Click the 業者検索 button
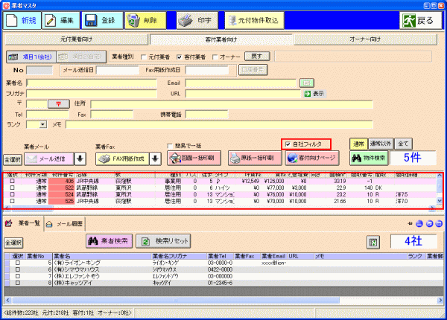Screen dimensions: 447x320 pyautogui.click(x=110, y=241)
